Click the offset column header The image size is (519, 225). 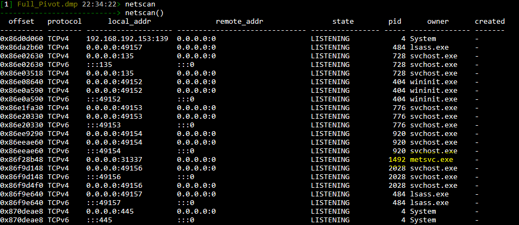(x=21, y=22)
